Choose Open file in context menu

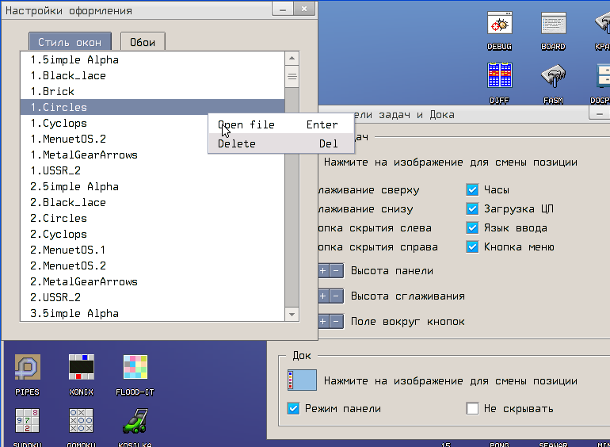coord(246,124)
